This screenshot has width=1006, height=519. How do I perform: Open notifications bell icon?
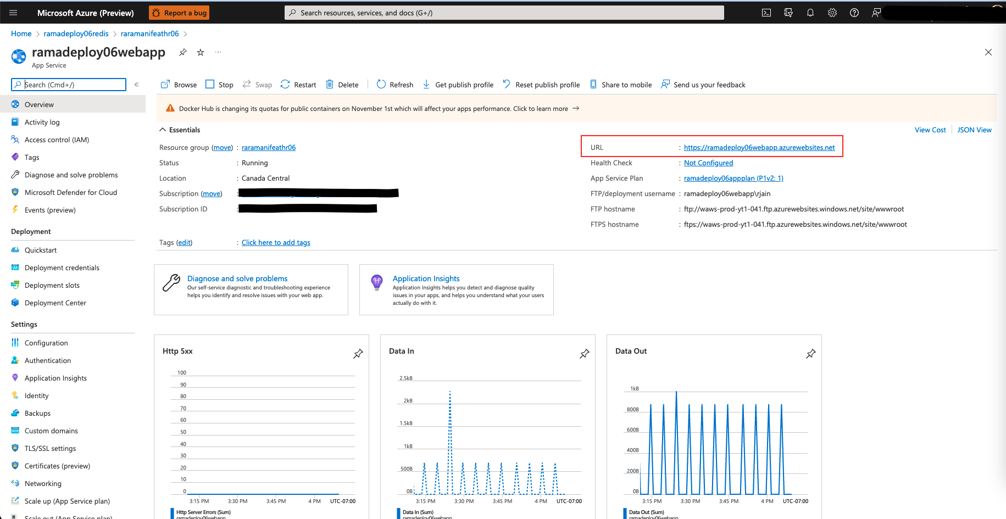pyautogui.click(x=810, y=13)
